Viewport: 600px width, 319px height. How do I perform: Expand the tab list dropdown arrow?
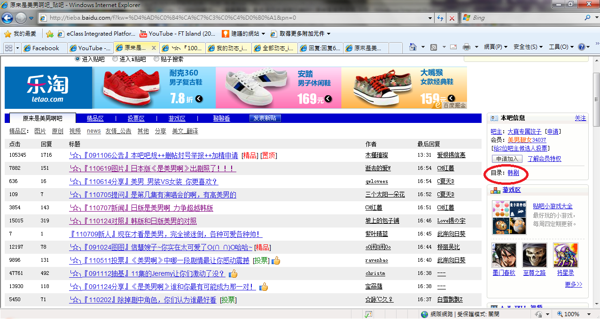tap(18, 48)
